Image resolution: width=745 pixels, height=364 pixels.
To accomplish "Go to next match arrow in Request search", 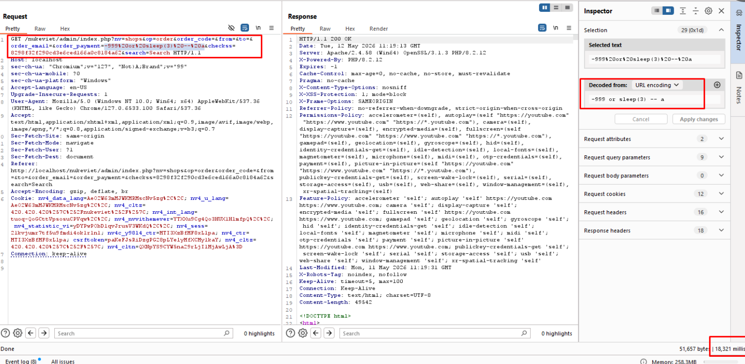I will point(44,333).
